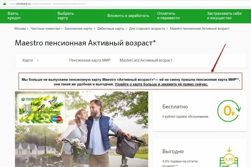
Task: Select the Карта tab
Action: pyautogui.click(x=28, y=60)
